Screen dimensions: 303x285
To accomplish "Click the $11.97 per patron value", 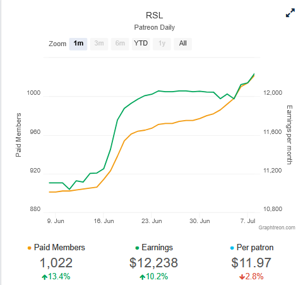I will [x=251, y=263].
